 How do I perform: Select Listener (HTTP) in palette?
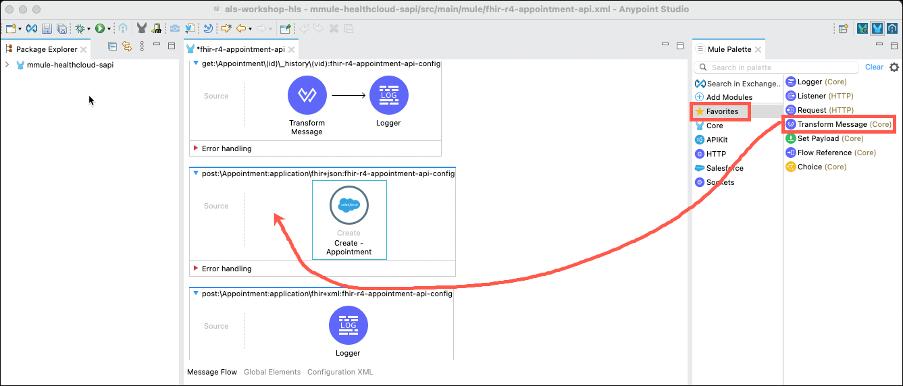pos(819,96)
